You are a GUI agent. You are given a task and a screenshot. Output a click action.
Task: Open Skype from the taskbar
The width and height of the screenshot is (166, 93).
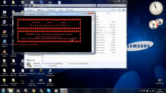point(49,91)
